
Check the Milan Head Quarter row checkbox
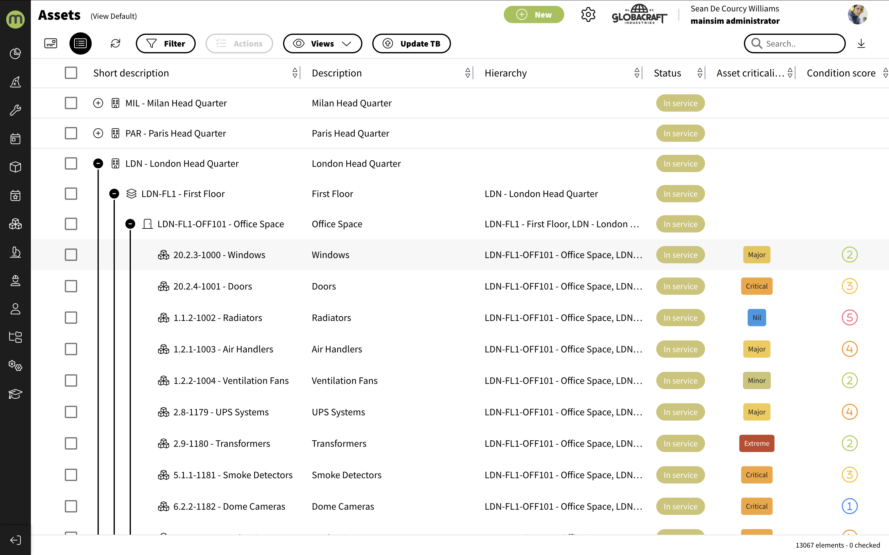71,103
